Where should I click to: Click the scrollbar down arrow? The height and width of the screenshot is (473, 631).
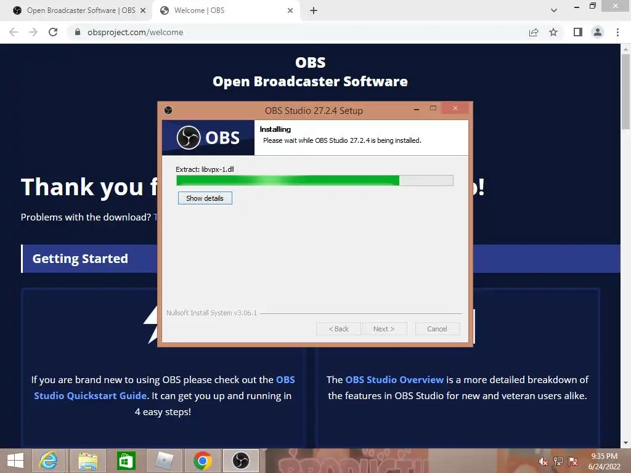(625, 443)
